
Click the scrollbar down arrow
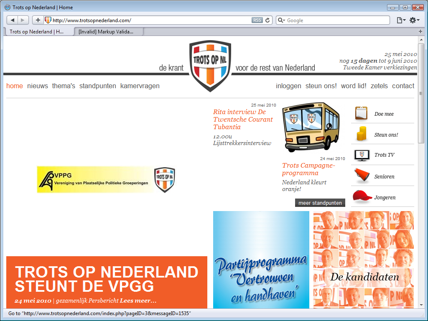421,305
